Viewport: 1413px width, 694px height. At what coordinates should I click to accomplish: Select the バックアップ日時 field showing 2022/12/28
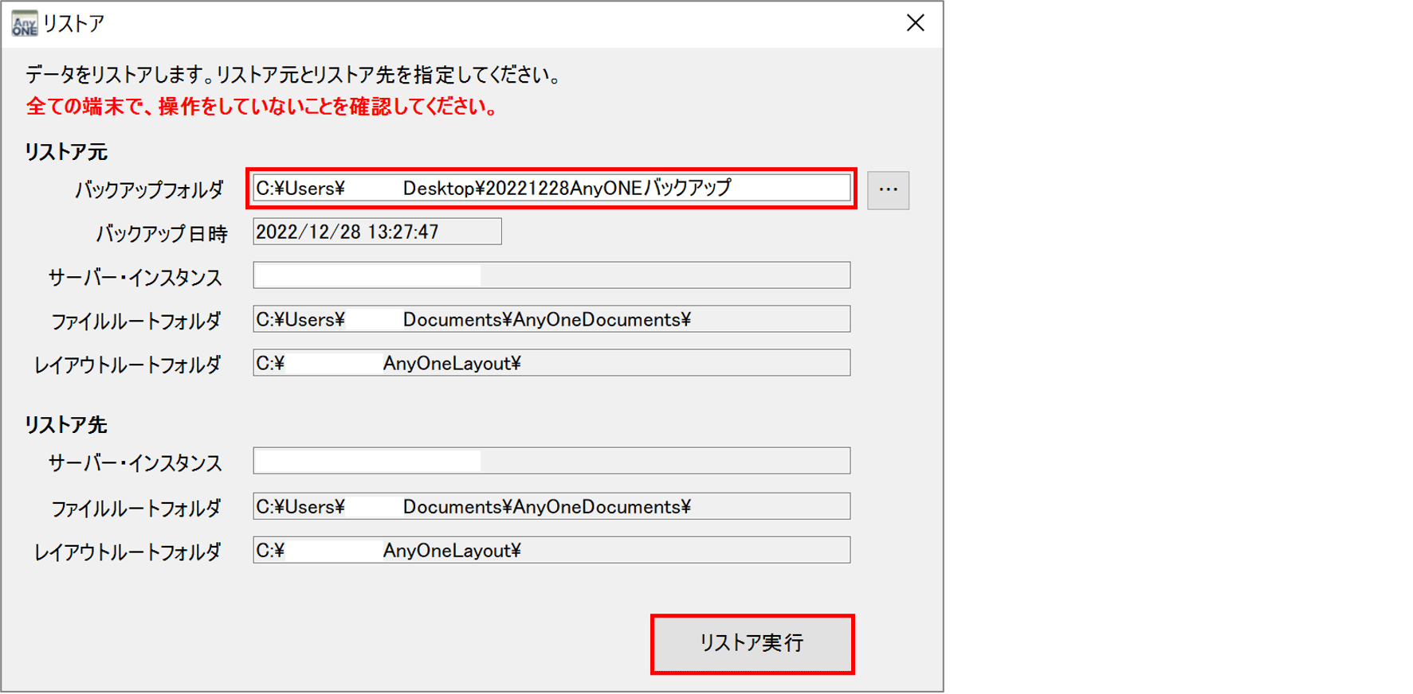point(376,232)
